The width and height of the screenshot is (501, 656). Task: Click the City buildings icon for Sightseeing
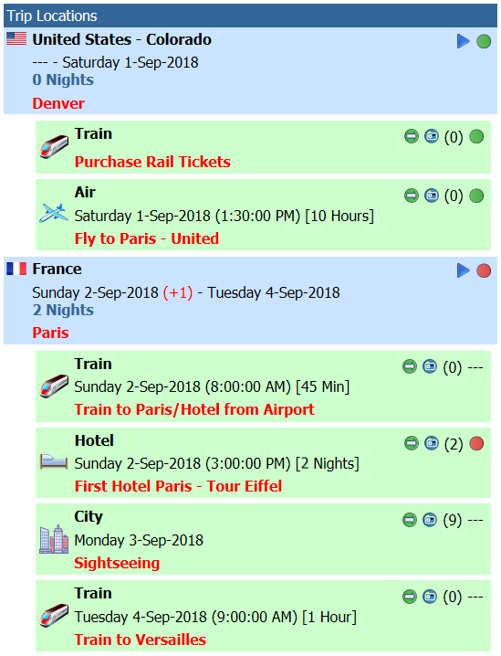pyautogui.click(x=54, y=539)
